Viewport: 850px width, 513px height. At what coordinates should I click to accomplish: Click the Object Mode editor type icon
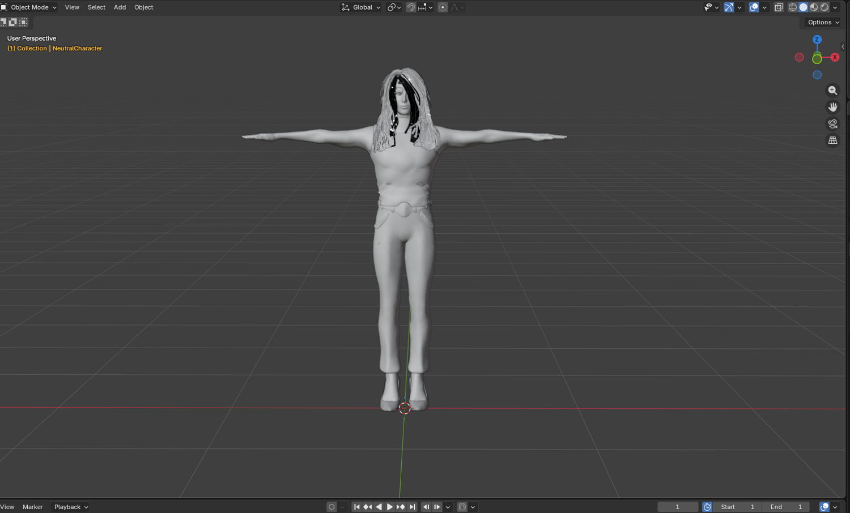[3, 7]
